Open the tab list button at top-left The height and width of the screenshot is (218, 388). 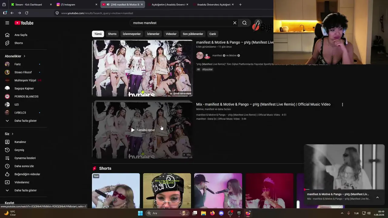[x=4, y=5]
